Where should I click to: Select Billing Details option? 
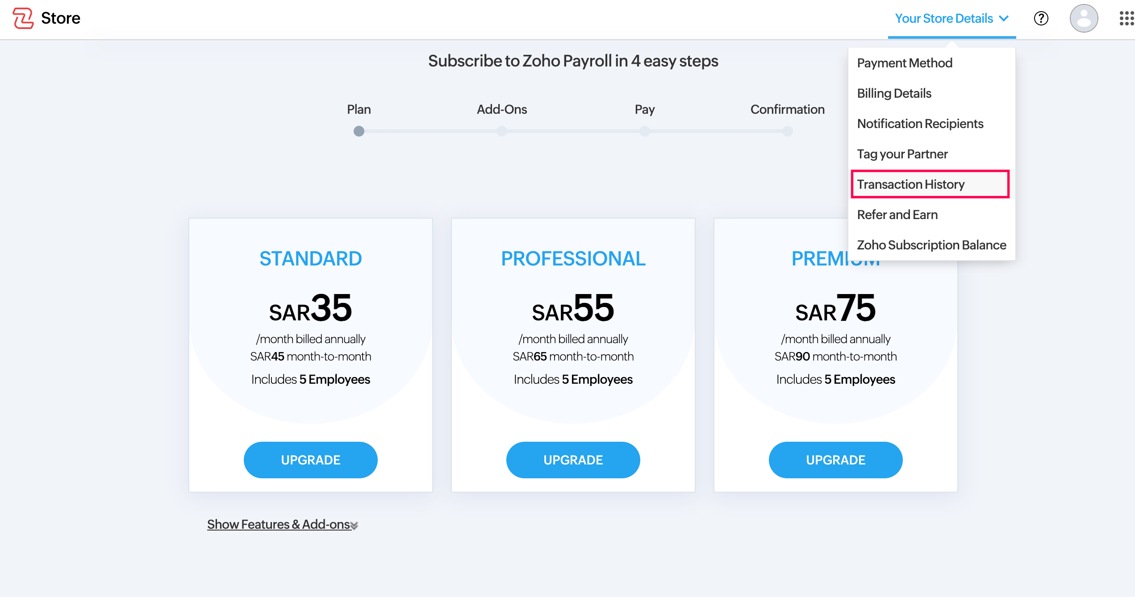tap(894, 93)
